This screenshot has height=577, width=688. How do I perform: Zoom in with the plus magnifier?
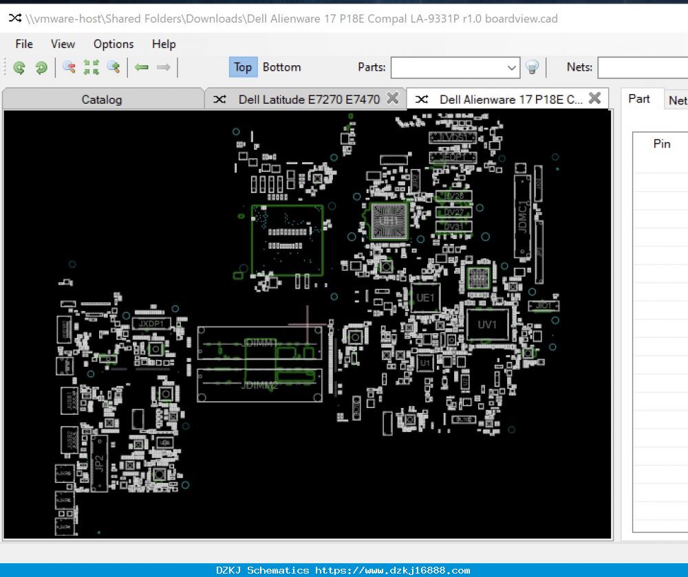pyautogui.click(x=114, y=67)
